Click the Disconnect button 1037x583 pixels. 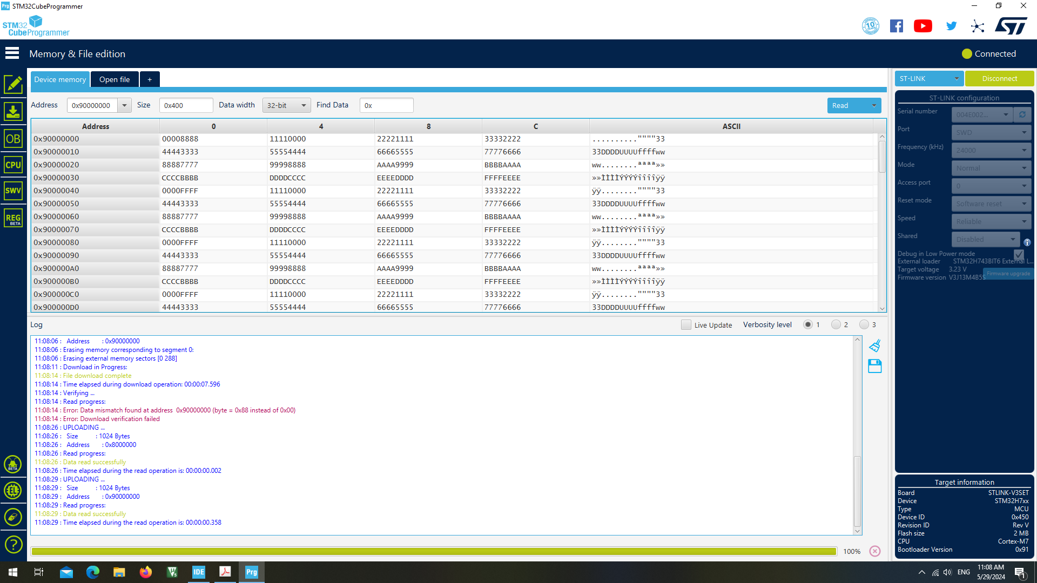[x=999, y=79]
